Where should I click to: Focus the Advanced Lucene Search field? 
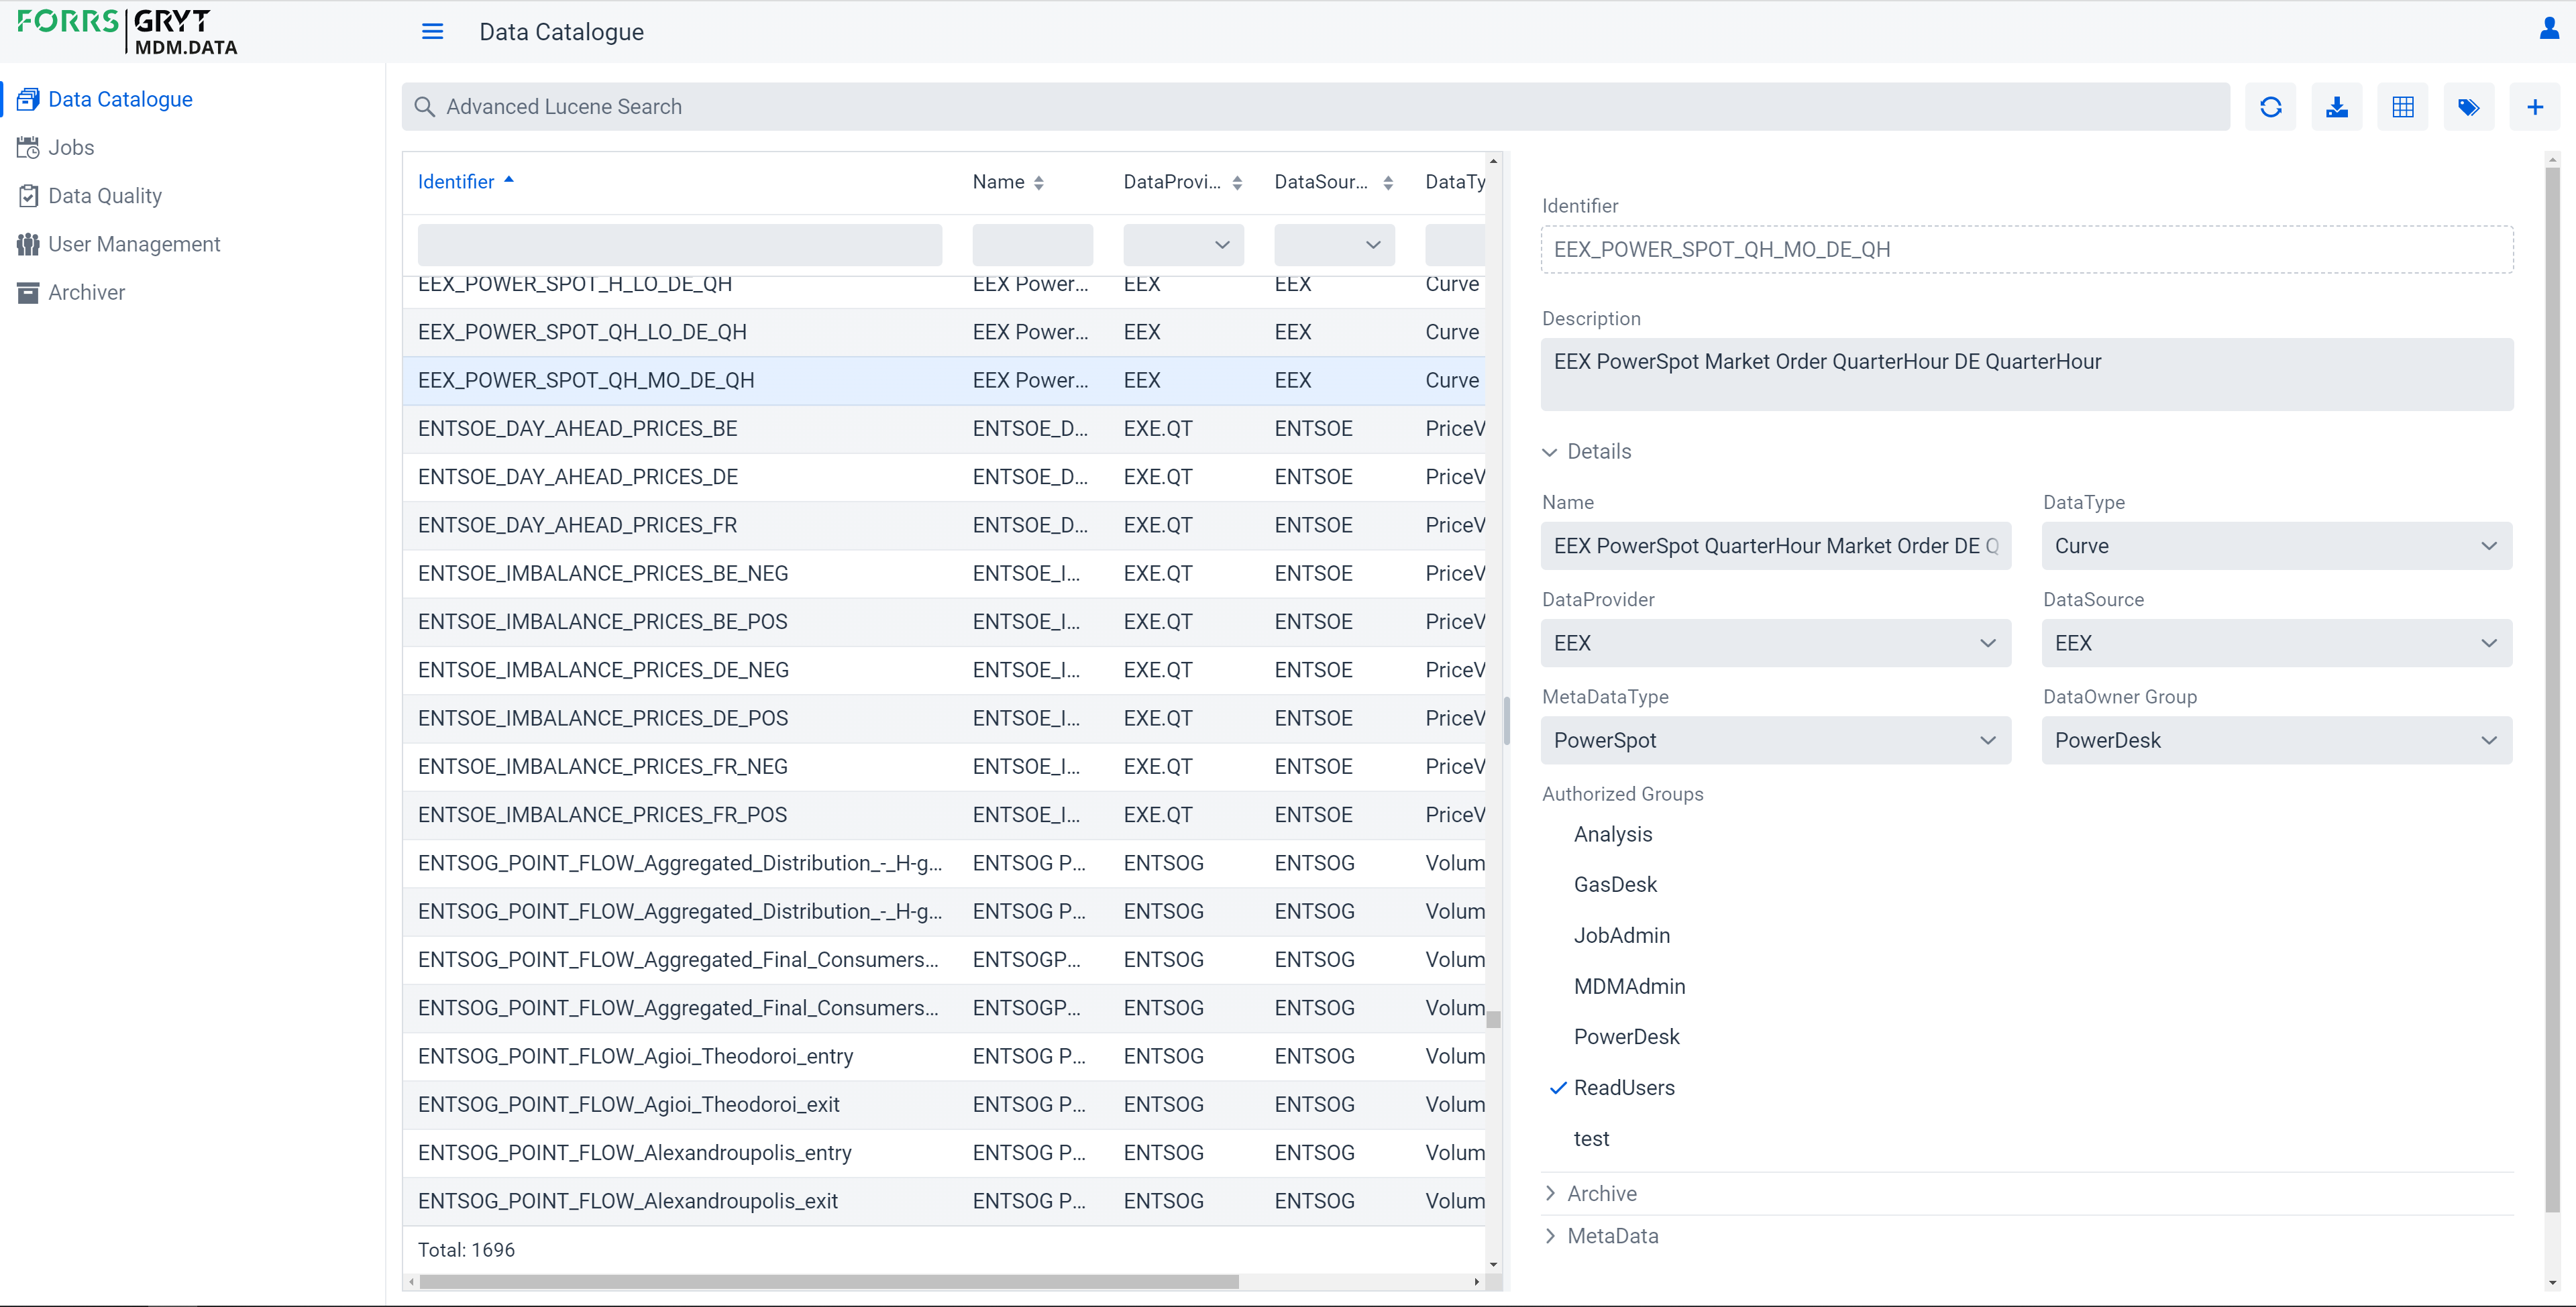click(1316, 107)
